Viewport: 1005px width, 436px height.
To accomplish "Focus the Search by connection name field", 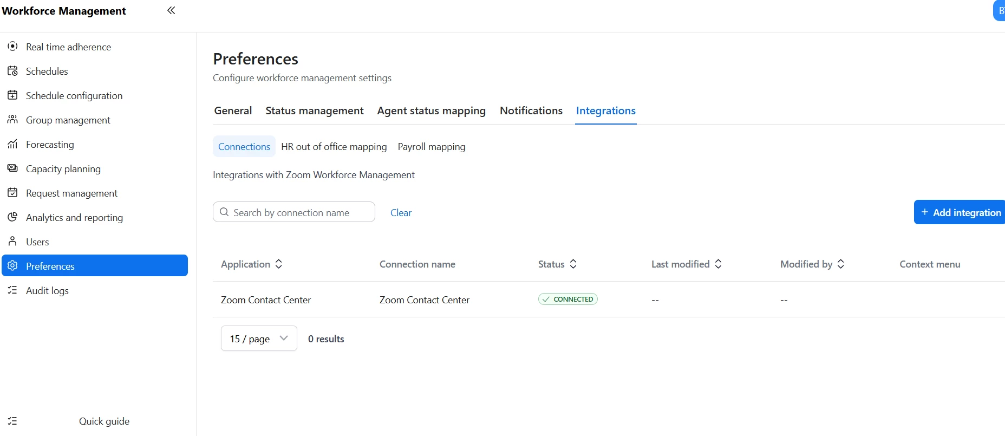I will pyautogui.click(x=294, y=212).
